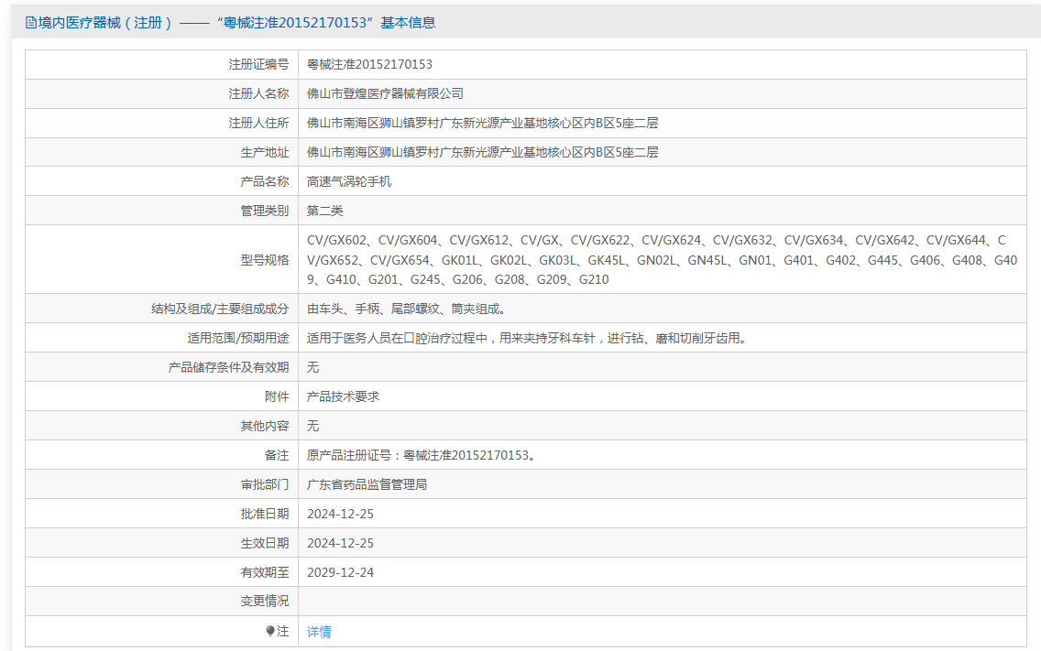1041x651 pixels.
Task: Select remark text 原产品注册证号
Action: coord(422,455)
